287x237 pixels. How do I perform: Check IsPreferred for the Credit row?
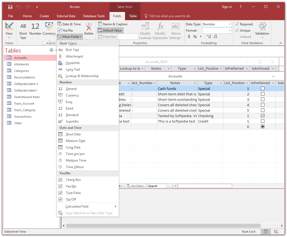263,121
